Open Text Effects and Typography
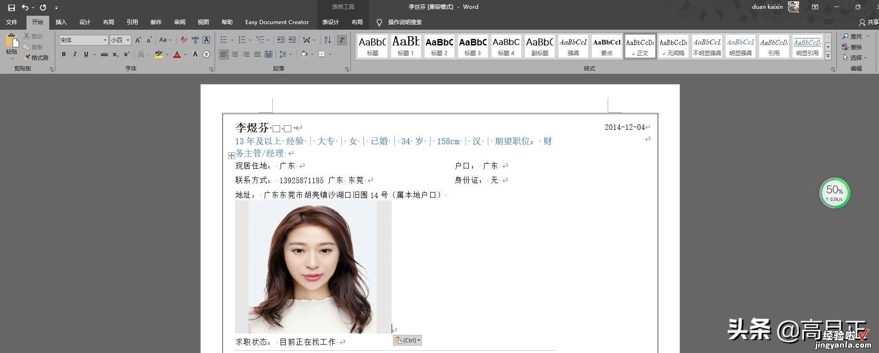Screen dimensions: 879x353 [x=141, y=54]
